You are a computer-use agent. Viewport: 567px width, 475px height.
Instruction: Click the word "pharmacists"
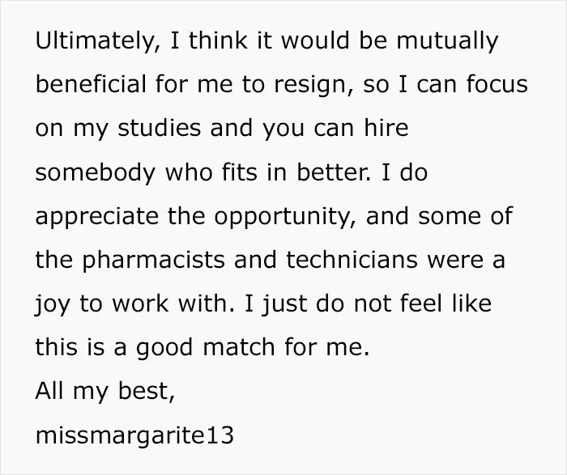(153, 261)
